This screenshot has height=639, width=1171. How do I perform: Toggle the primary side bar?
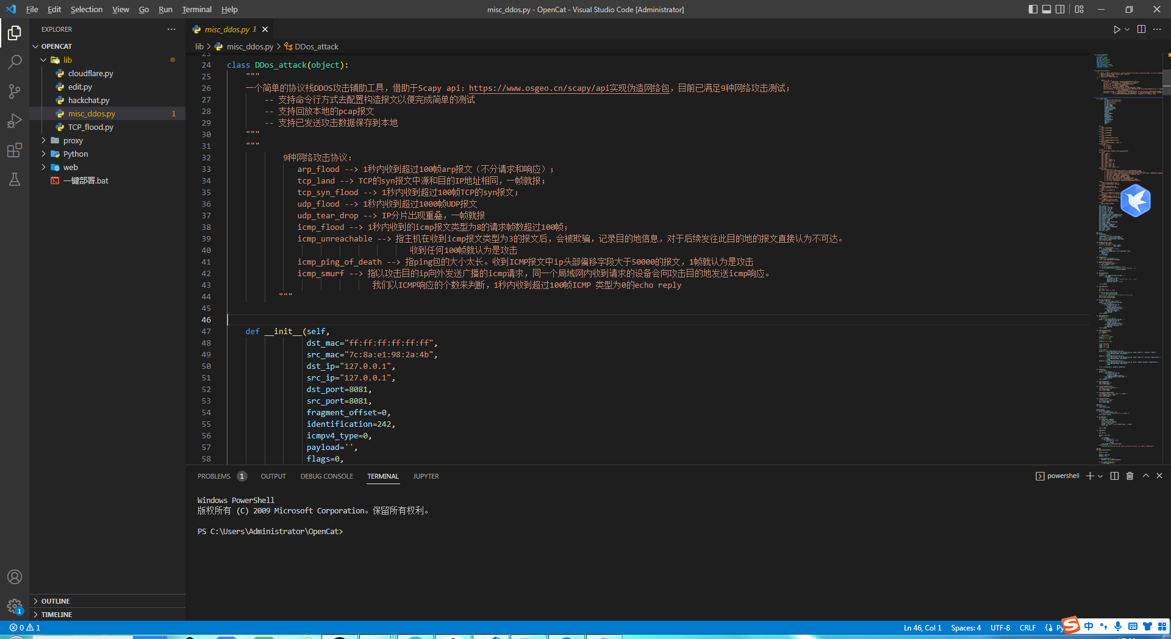point(1033,9)
